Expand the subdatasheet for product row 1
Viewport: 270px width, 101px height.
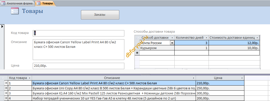pyautogui.click(x=6, y=83)
